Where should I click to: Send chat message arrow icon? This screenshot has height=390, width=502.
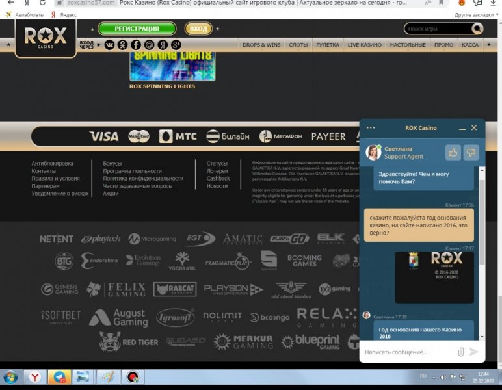[x=473, y=352]
